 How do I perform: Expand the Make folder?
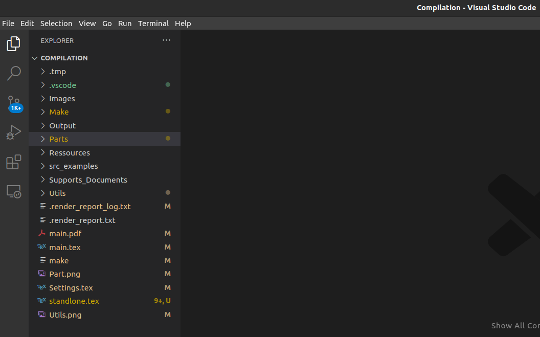[43, 112]
